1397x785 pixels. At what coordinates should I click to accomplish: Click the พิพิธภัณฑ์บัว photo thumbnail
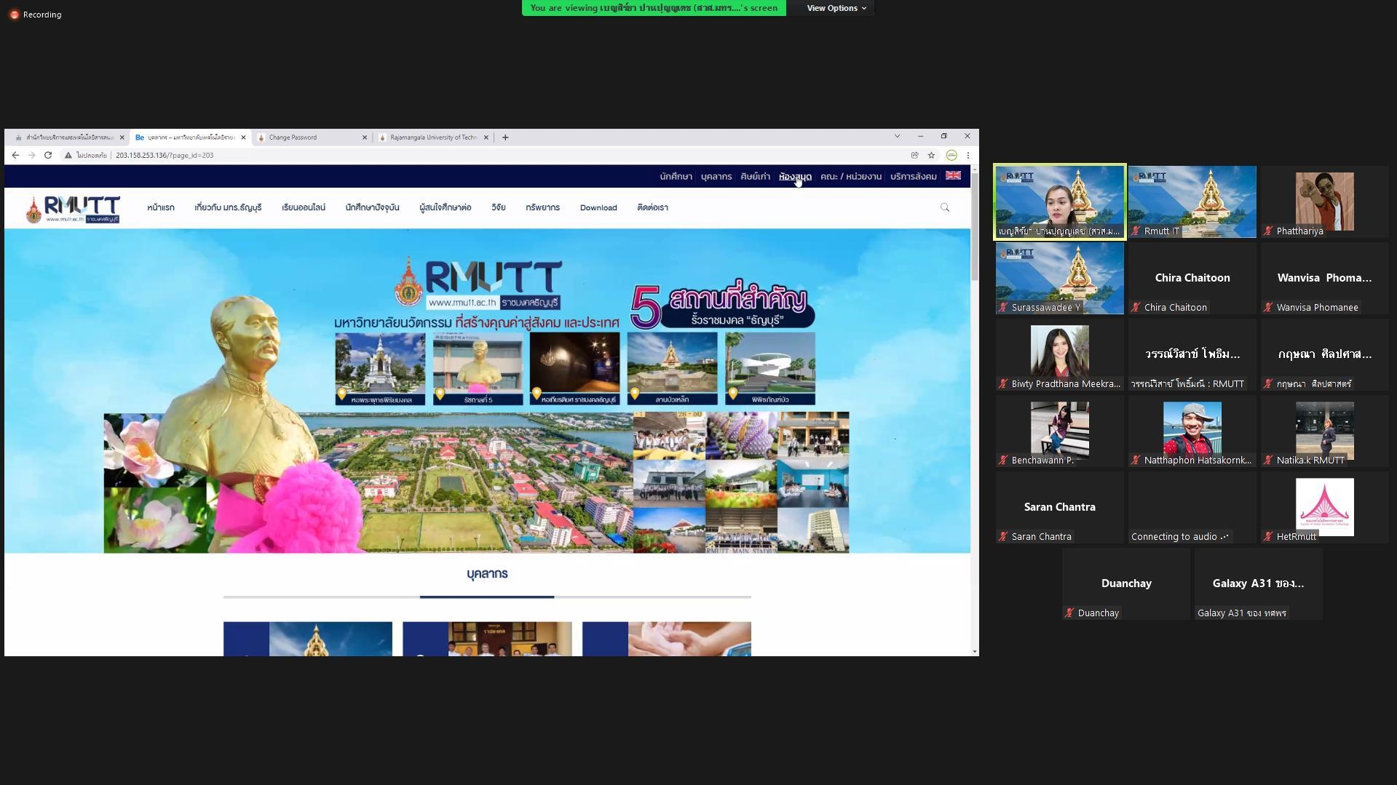pyautogui.click(x=770, y=369)
